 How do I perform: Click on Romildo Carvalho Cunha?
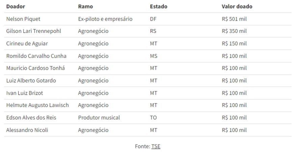pyautogui.click(x=36, y=56)
